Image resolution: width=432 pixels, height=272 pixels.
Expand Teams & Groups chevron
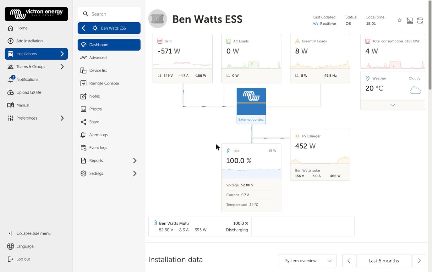click(x=62, y=66)
